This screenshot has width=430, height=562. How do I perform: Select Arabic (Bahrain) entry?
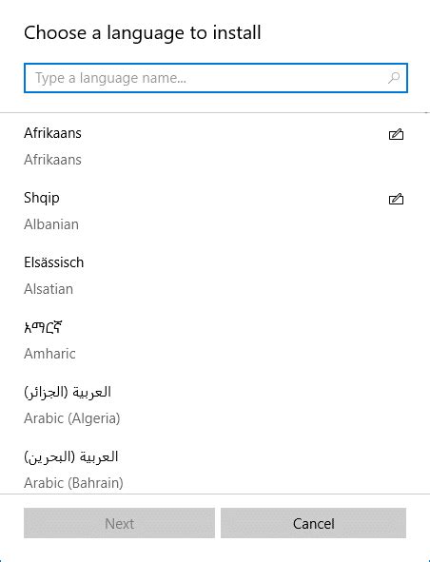215,469
